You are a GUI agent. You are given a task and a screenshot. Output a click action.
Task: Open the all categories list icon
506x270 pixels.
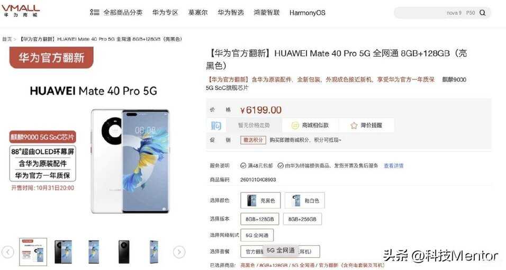[x=95, y=13]
